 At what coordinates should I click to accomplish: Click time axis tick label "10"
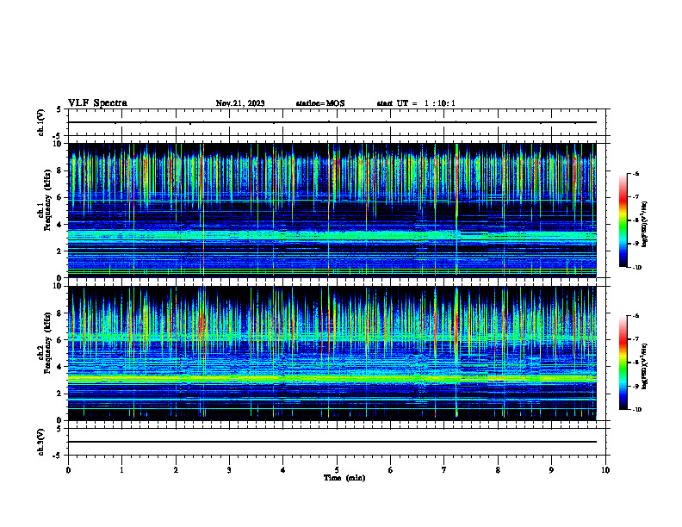[x=605, y=470]
